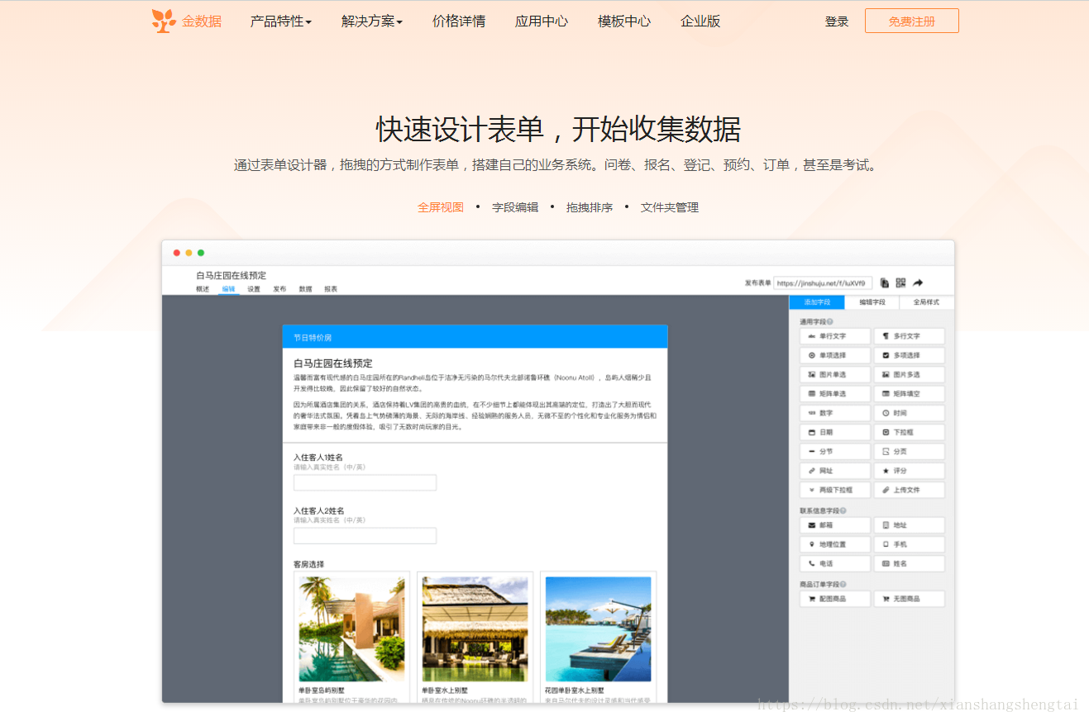This screenshot has height=721, width=1089.
Task: Select the 字段编辑 view link
Action: click(515, 207)
